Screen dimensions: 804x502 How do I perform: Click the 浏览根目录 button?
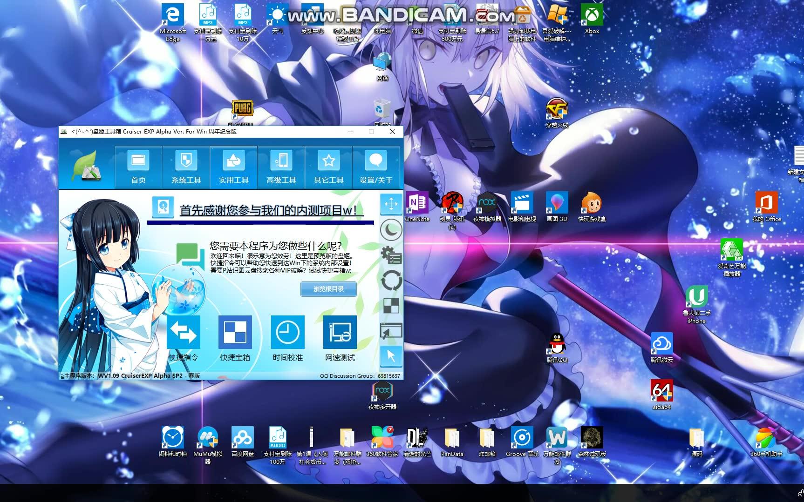pos(328,289)
